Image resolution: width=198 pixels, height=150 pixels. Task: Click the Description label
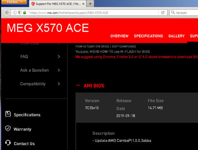(104, 134)
